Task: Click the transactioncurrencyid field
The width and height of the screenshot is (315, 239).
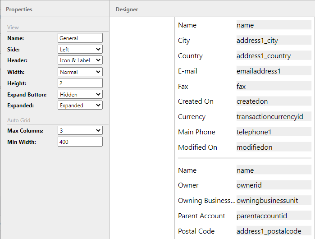Action: click(274, 117)
